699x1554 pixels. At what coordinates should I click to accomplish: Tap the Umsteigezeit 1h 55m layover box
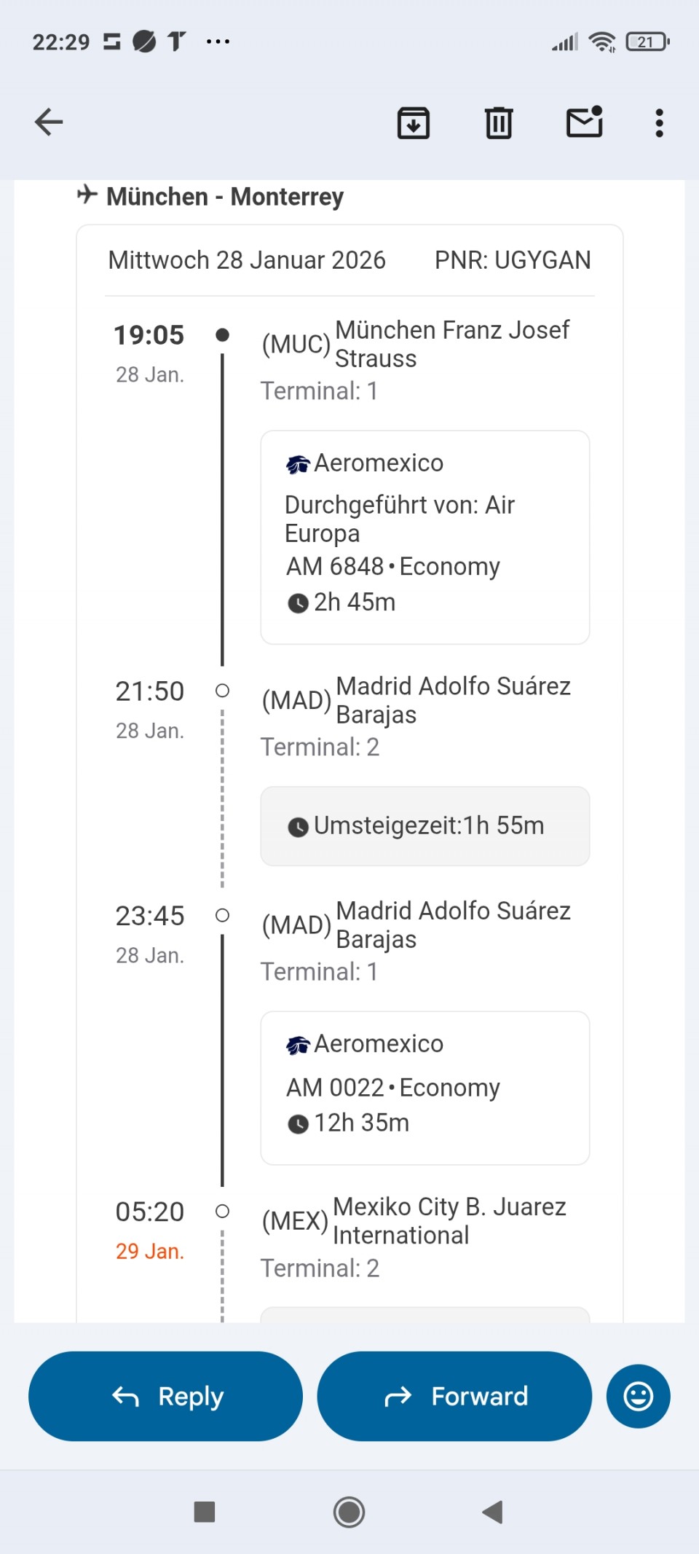pos(424,825)
